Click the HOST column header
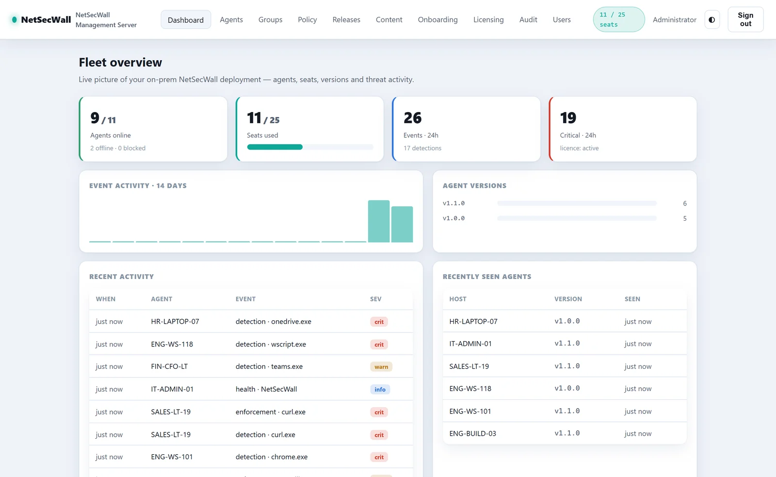776x477 pixels. (458, 299)
